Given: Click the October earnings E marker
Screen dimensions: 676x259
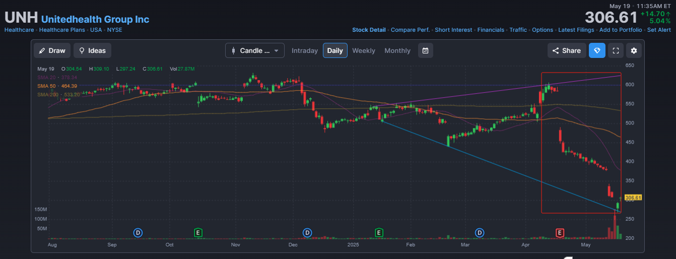Looking at the screenshot, I should [x=198, y=232].
